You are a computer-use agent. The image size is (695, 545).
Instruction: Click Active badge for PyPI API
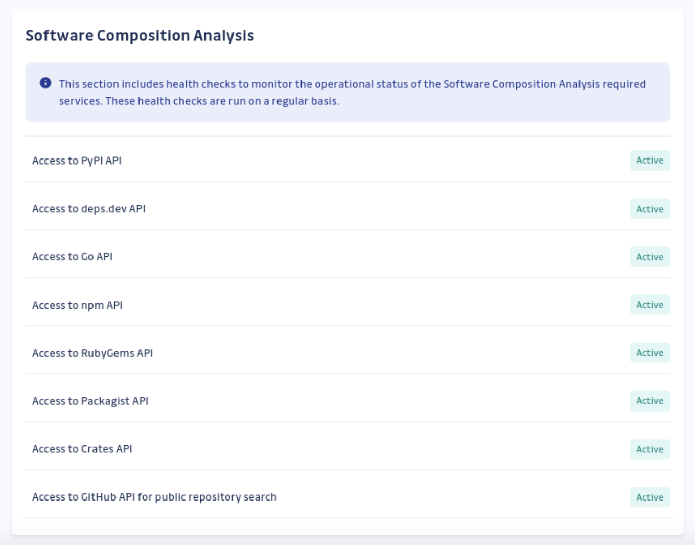click(x=650, y=161)
